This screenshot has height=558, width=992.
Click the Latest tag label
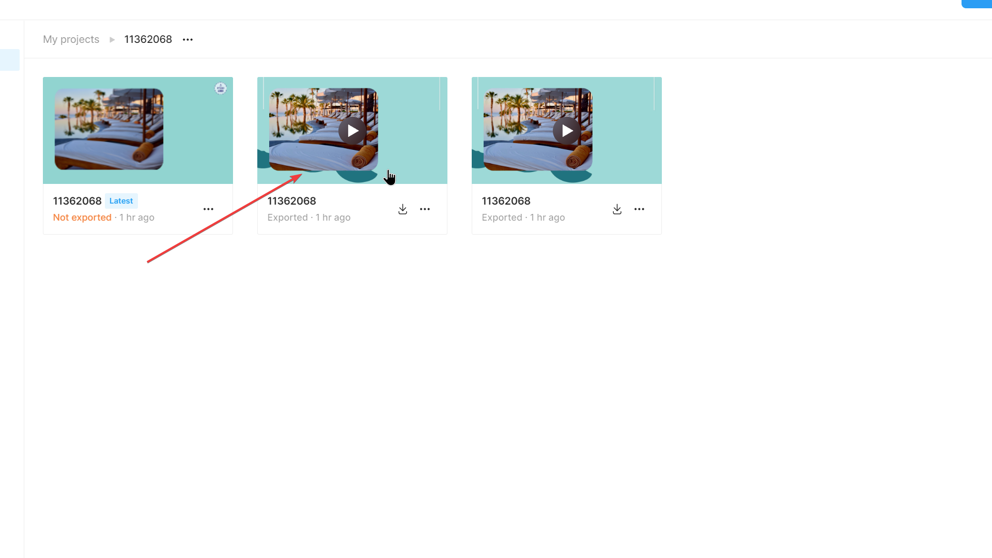[x=121, y=201]
